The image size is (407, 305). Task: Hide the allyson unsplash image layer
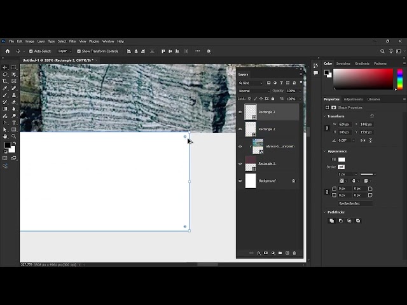point(240,146)
